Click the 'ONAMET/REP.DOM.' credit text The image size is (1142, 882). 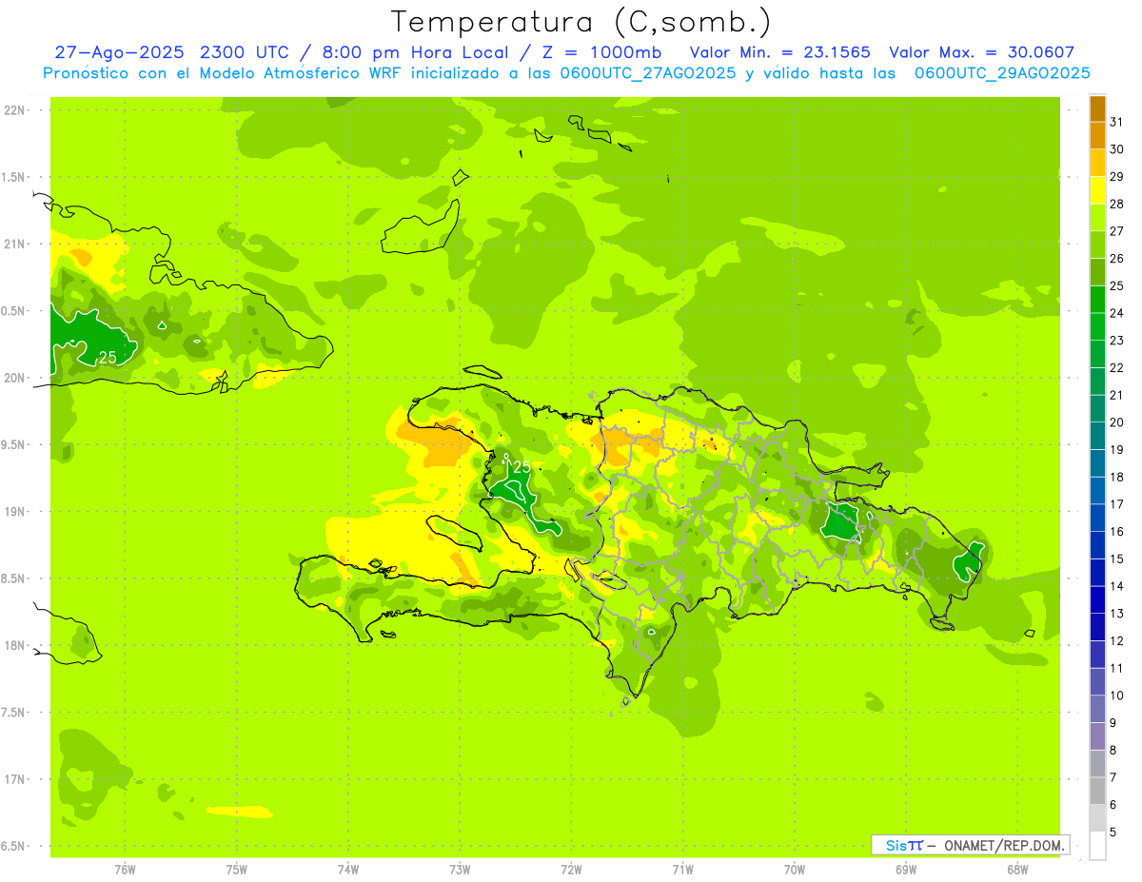[1003, 845]
